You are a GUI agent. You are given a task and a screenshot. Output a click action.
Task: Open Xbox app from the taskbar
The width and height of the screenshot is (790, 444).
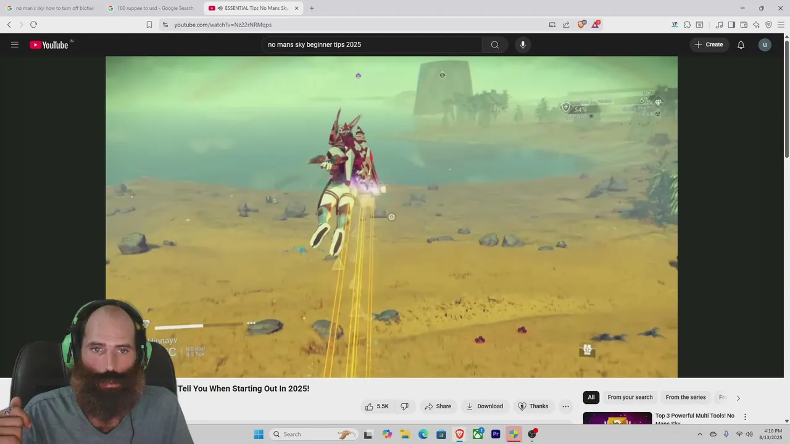[x=478, y=434]
